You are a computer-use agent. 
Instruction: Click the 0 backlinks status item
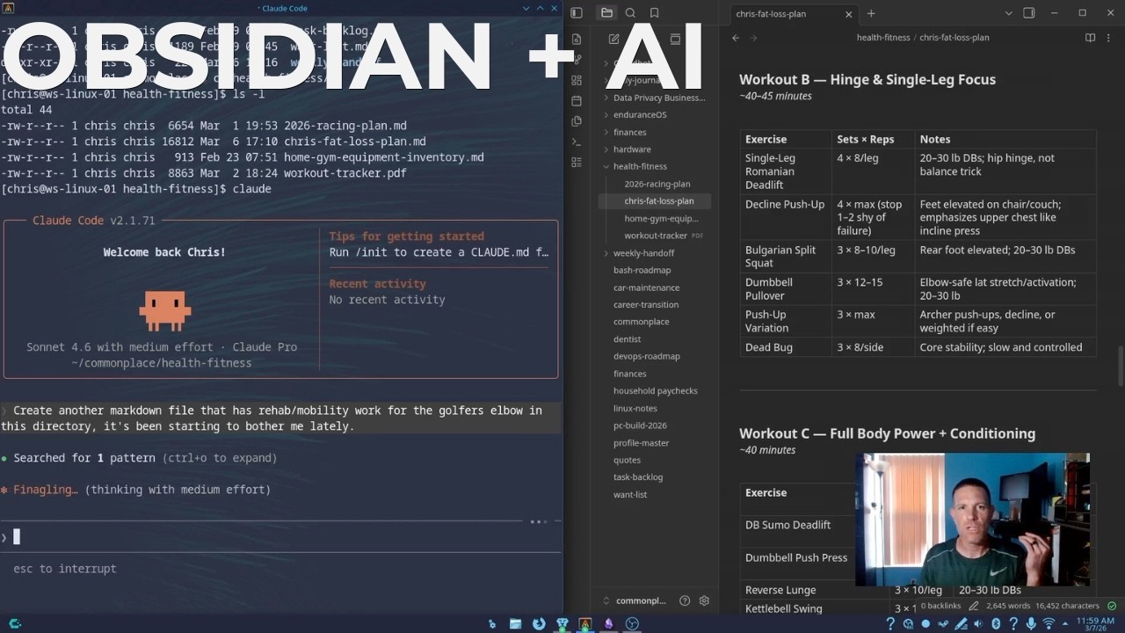click(940, 606)
